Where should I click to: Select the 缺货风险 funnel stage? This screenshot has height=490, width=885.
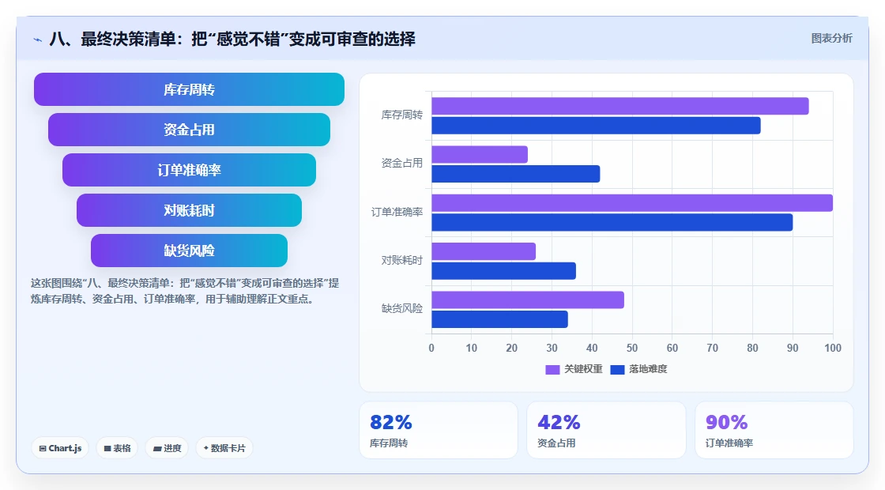[x=189, y=251]
